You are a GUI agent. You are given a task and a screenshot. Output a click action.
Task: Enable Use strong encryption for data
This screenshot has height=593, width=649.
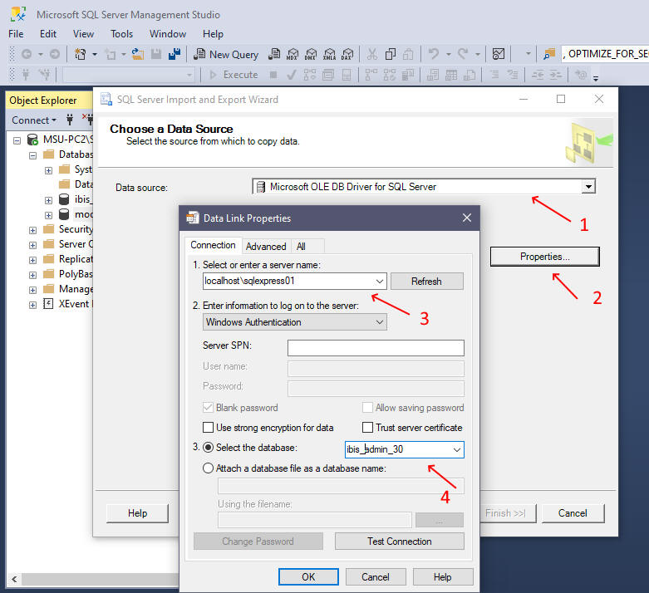[x=209, y=428]
